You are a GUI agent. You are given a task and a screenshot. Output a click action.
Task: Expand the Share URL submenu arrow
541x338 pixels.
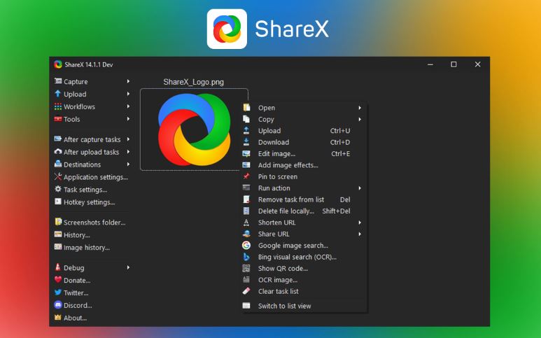coord(360,234)
